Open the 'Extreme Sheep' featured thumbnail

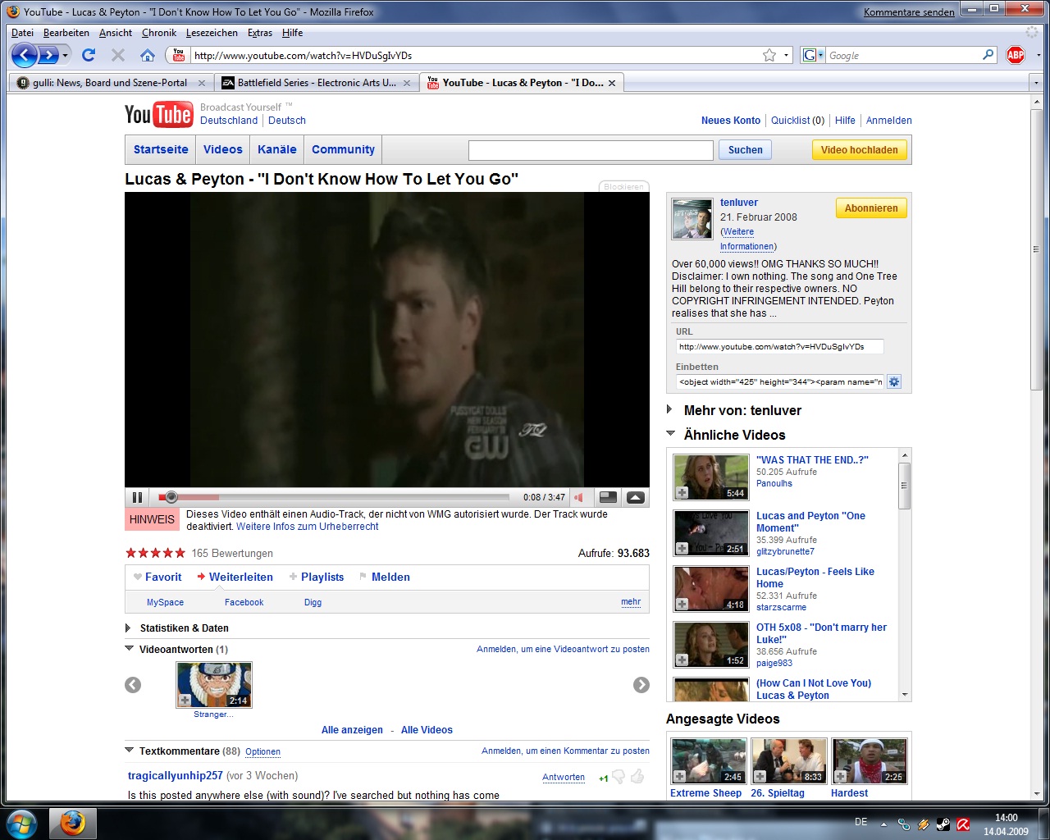click(x=709, y=761)
